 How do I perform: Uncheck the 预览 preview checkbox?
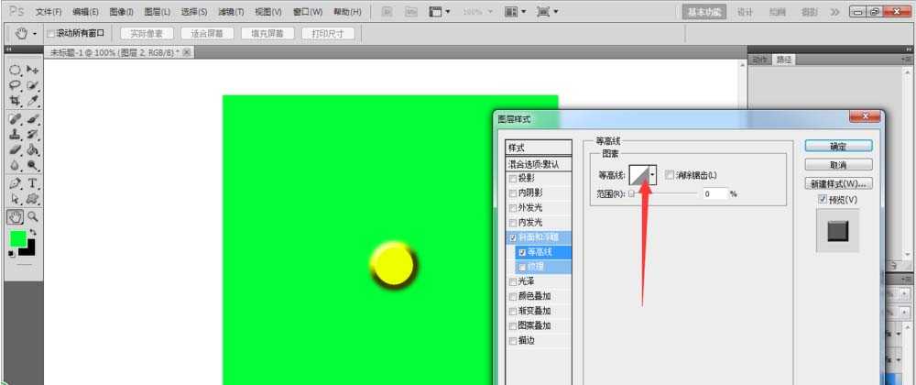click(822, 199)
